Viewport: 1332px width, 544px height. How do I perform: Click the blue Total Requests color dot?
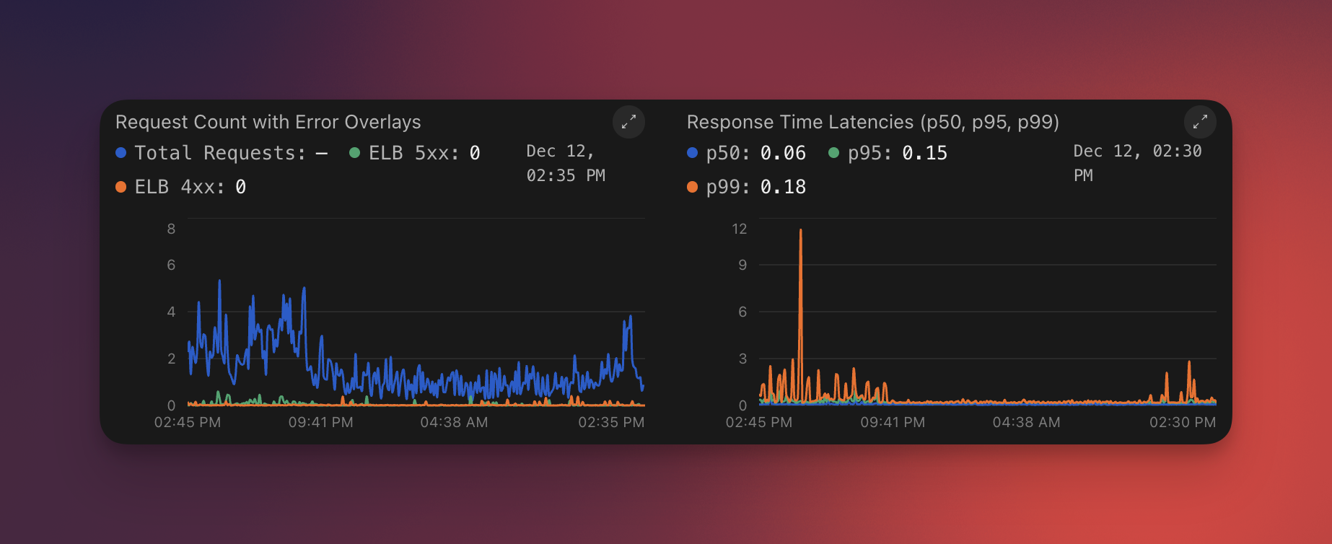click(x=121, y=153)
